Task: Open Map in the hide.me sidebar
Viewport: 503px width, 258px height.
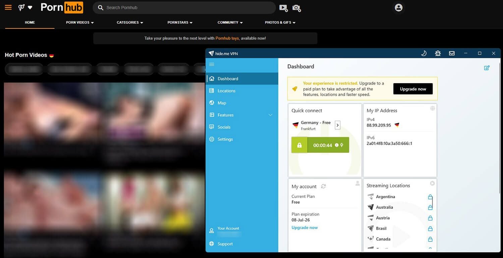Action: (x=242, y=103)
